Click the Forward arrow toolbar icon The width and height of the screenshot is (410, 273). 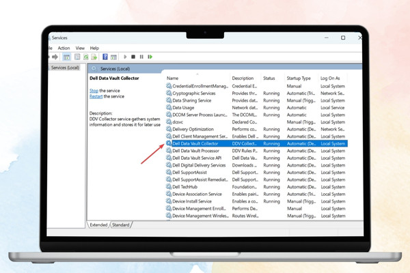[55, 57]
